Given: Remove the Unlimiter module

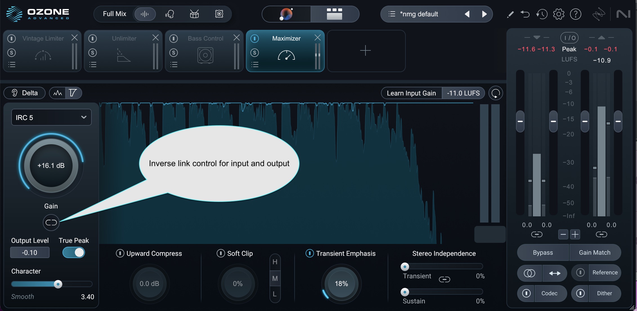Looking at the screenshot, I should coord(156,37).
